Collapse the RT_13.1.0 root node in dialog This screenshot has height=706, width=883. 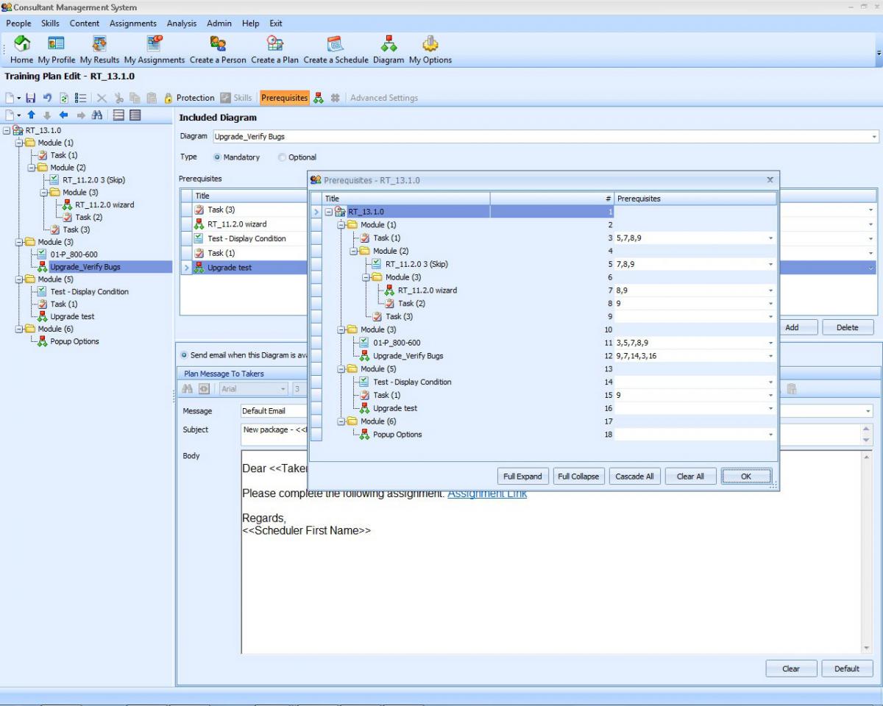click(x=329, y=212)
